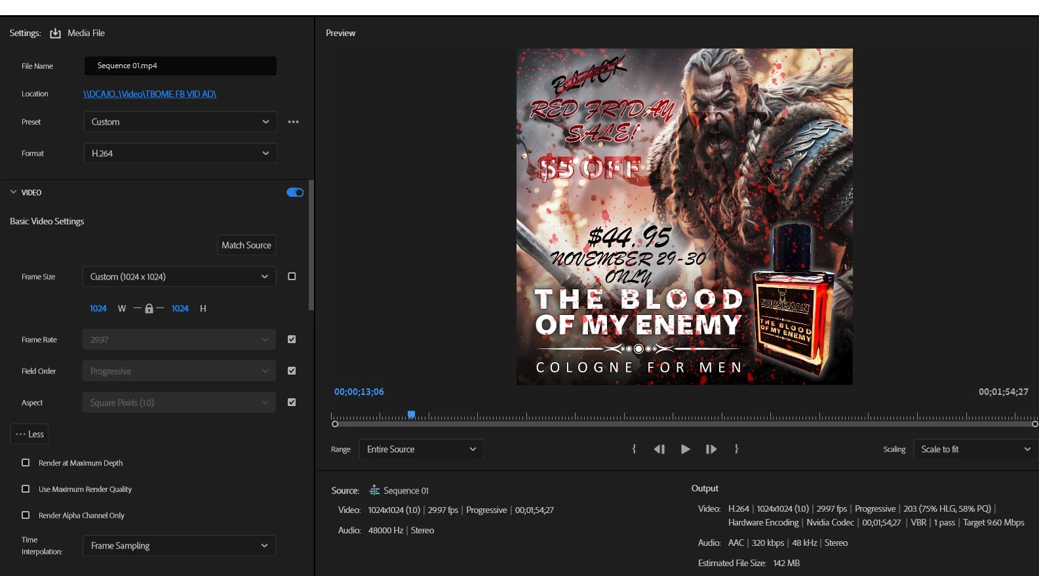
Task: Click the duration timecode 00;01;54;27
Action: pos(1003,392)
